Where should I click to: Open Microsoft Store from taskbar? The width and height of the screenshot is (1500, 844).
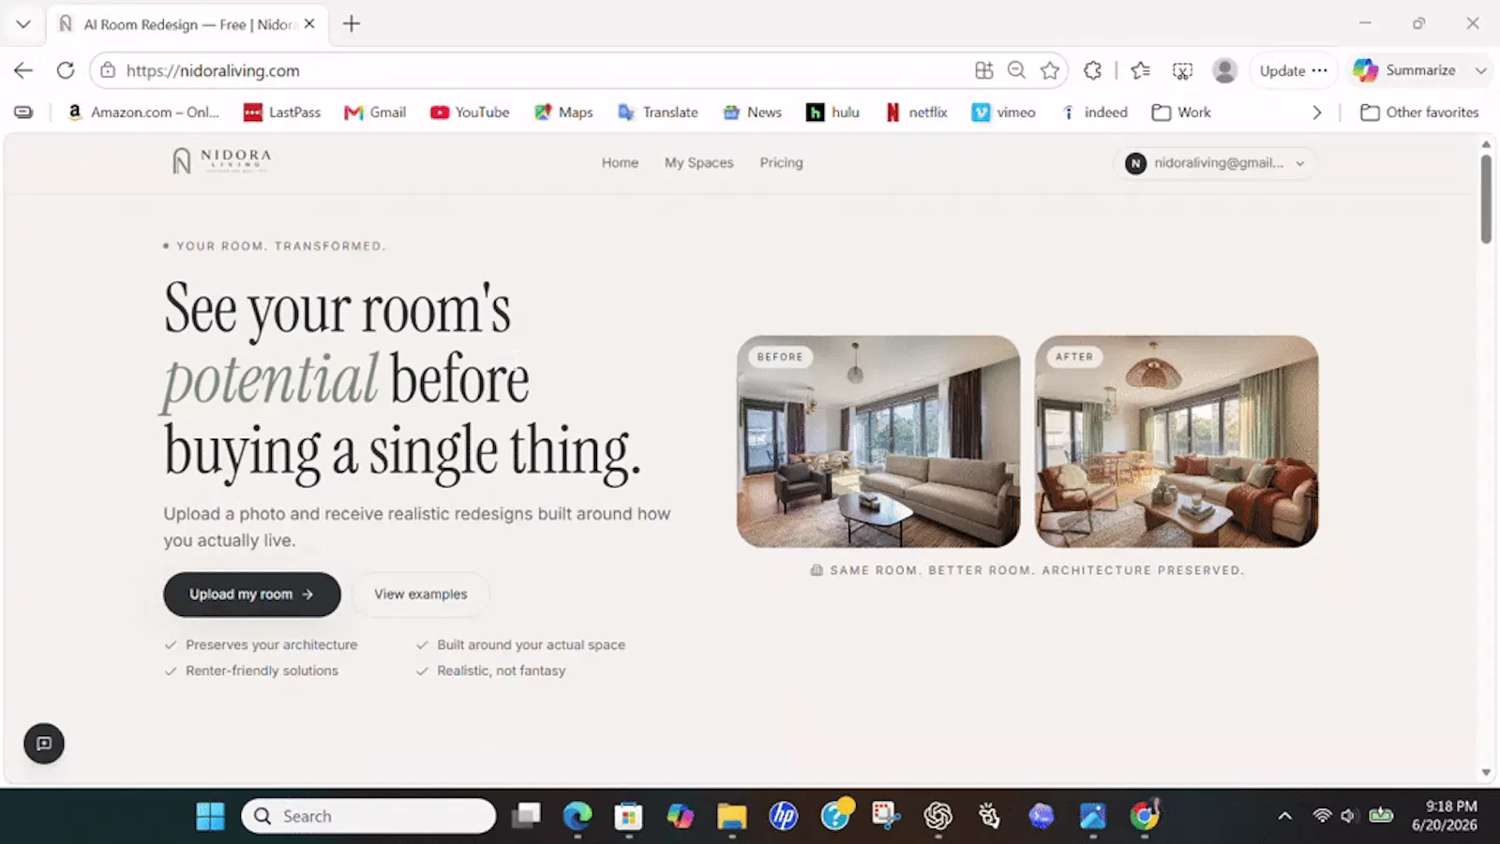[x=628, y=816]
